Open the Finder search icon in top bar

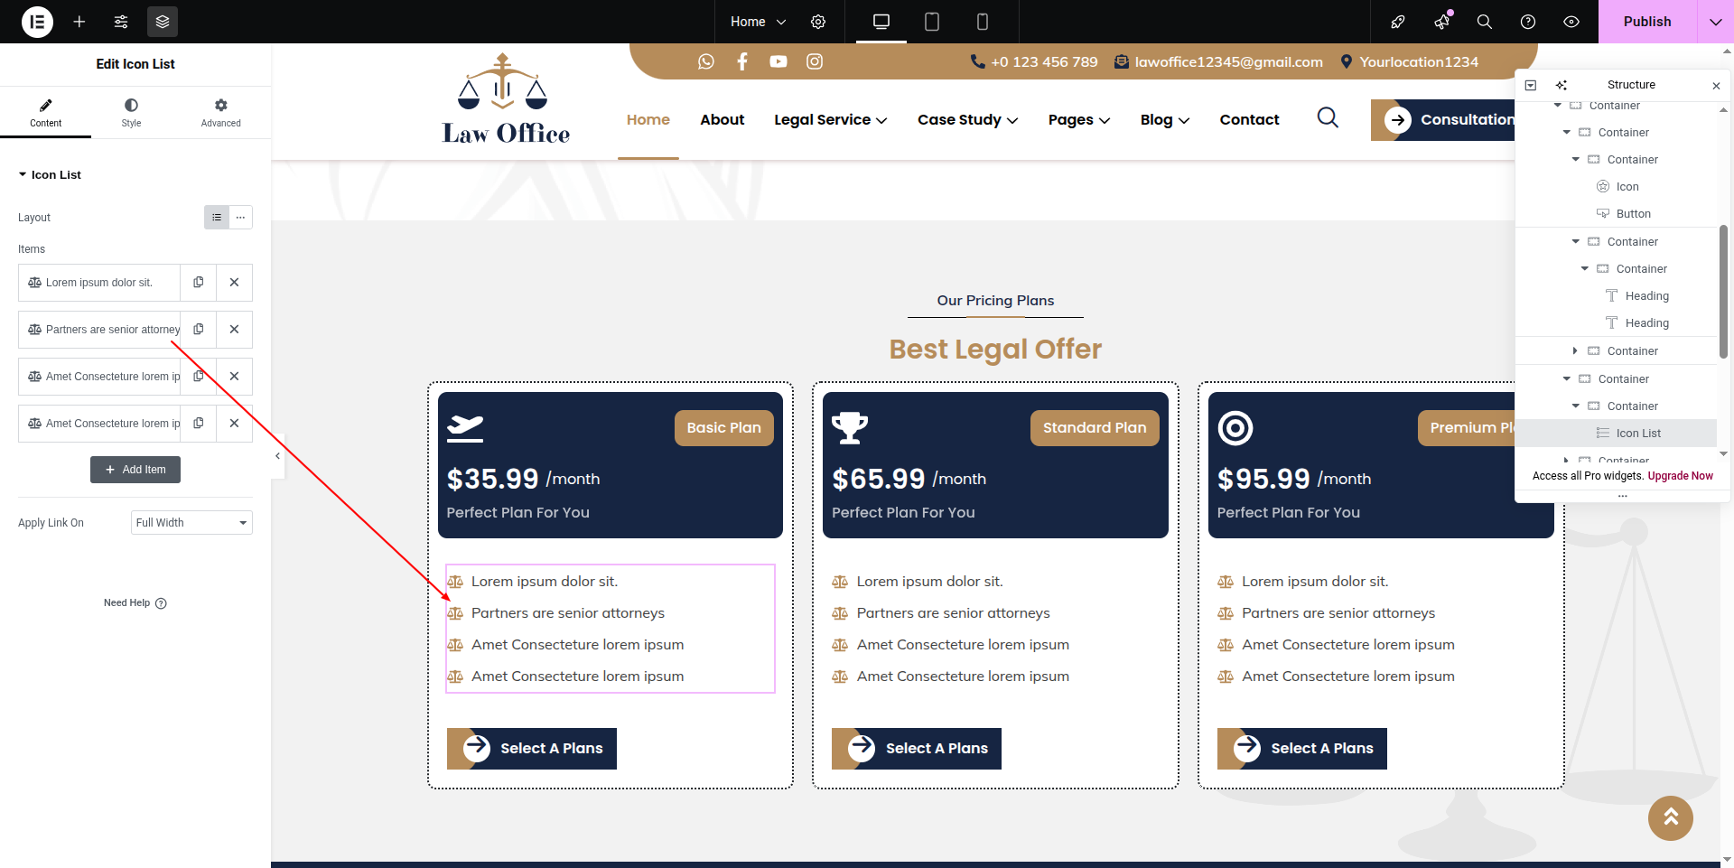pyautogui.click(x=1485, y=22)
